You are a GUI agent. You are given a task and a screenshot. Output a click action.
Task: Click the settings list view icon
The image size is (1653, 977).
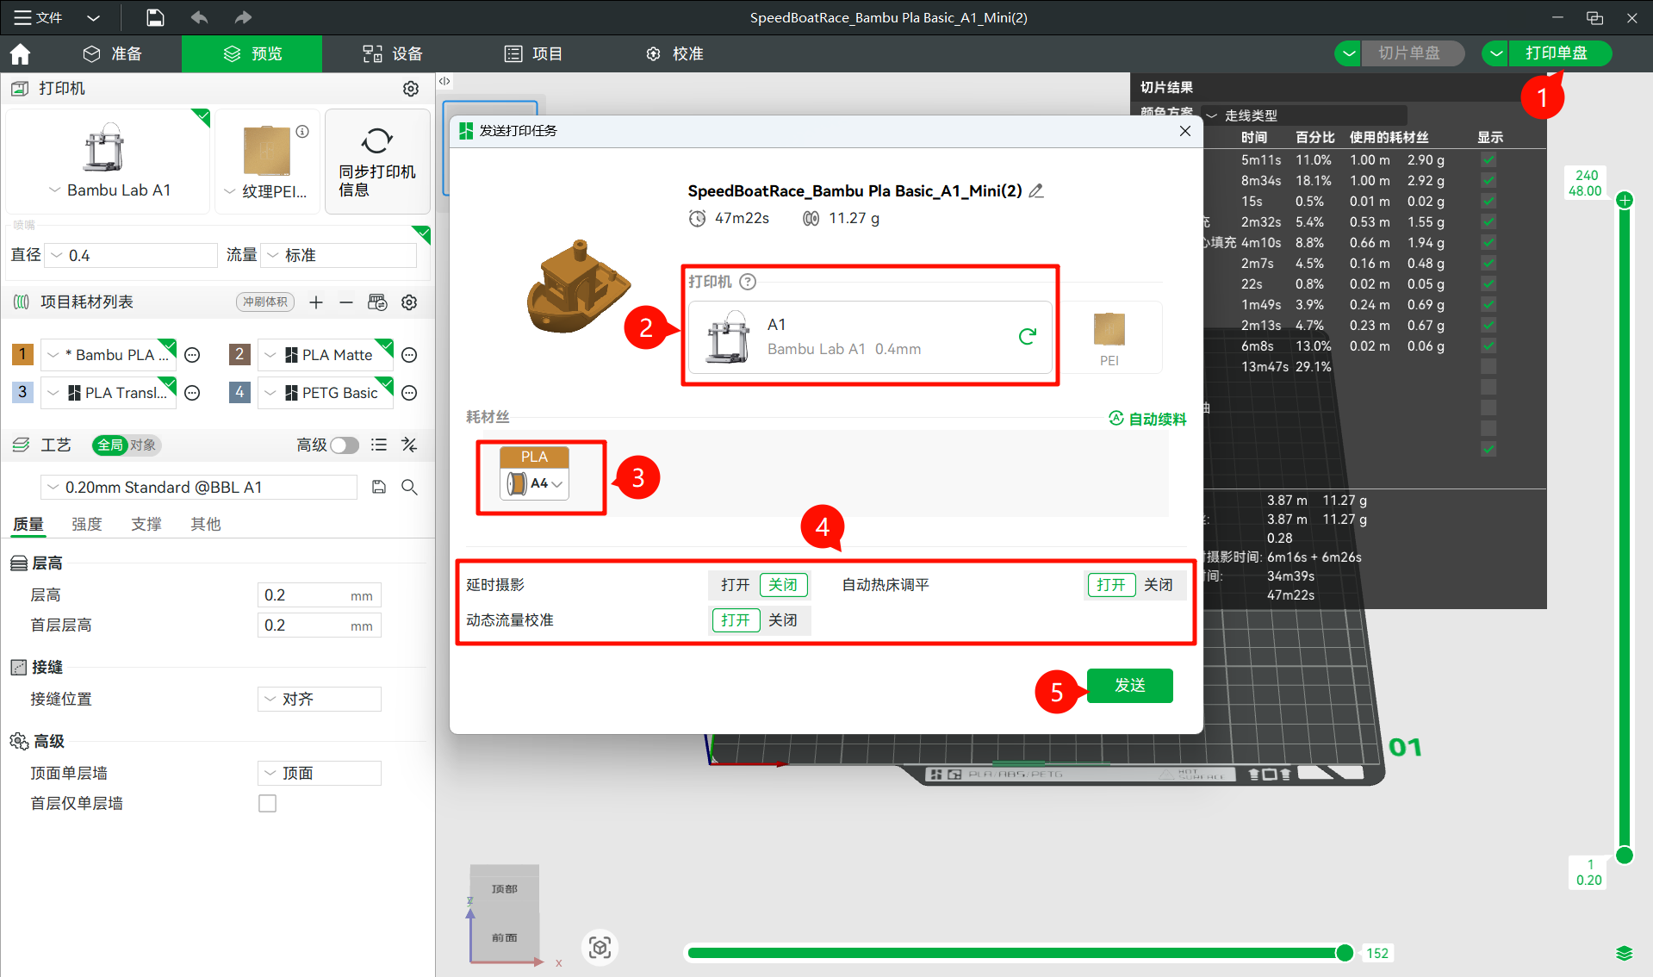click(379, 445)
